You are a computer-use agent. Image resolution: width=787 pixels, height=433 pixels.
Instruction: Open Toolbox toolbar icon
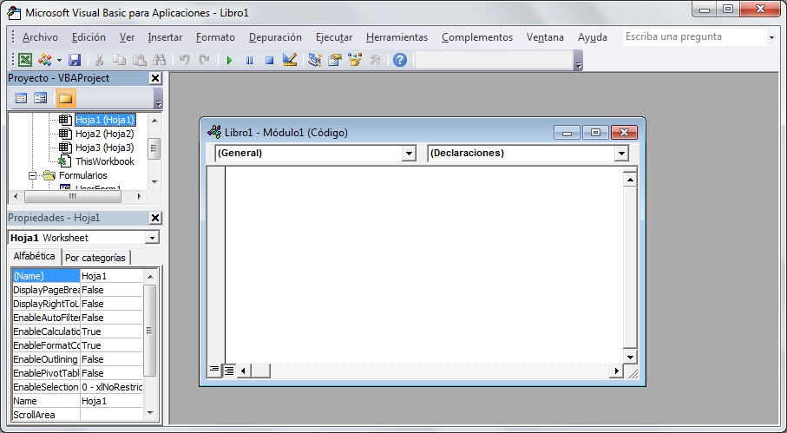point(376,60)
